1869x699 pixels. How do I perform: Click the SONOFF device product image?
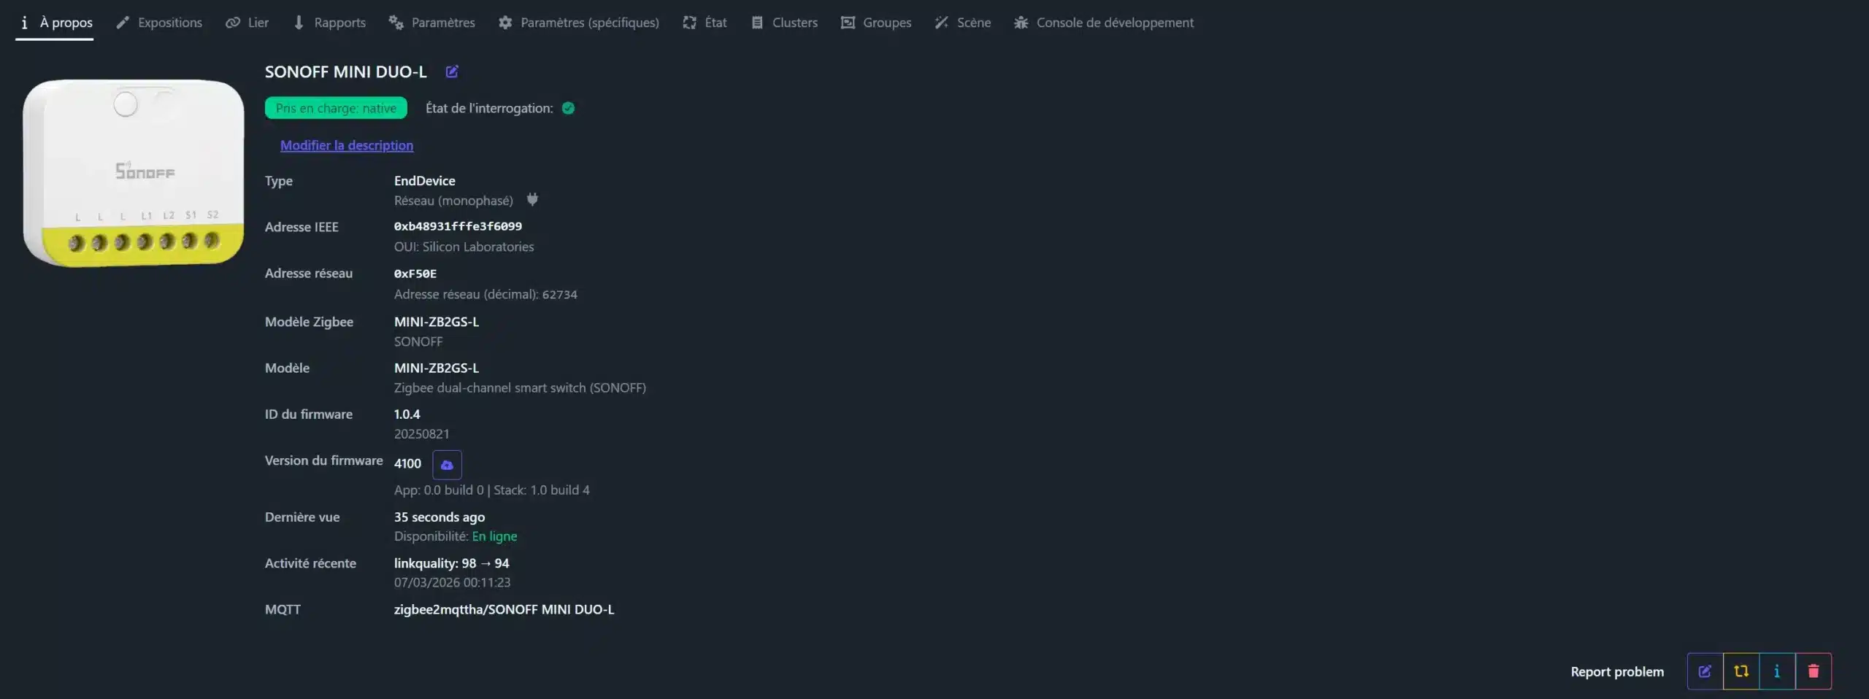[134, 173]
